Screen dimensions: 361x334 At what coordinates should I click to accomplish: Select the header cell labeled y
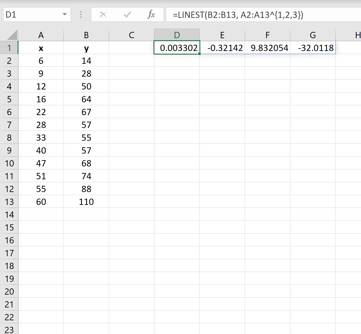tap(86, 48)
